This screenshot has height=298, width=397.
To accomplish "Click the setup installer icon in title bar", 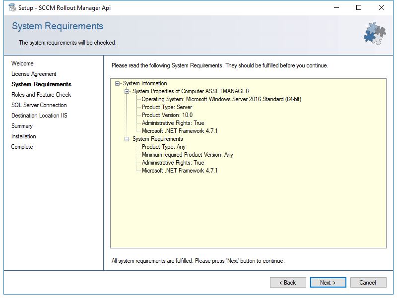I will tap(12, 7).
